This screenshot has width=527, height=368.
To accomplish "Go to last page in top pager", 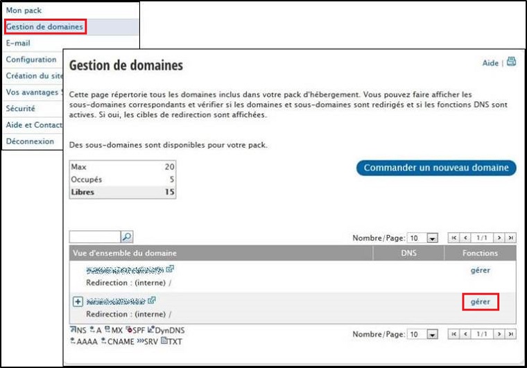I will click(x=510, y=238).
